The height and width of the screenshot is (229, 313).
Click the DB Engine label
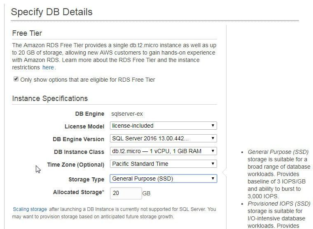pyautogui.click(x=90, y=114)
